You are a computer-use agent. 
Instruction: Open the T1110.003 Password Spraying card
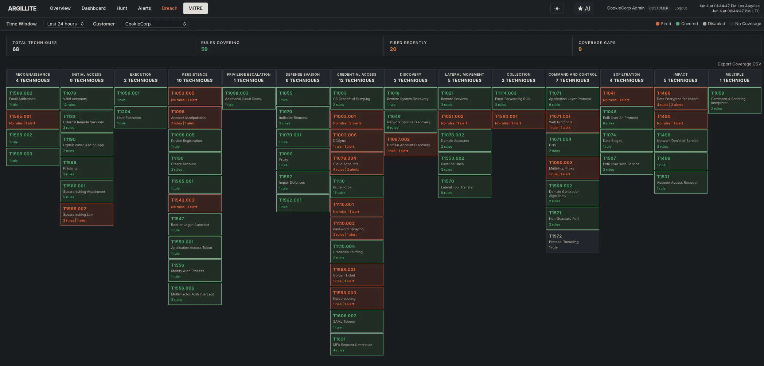click(x=356, y=228)
